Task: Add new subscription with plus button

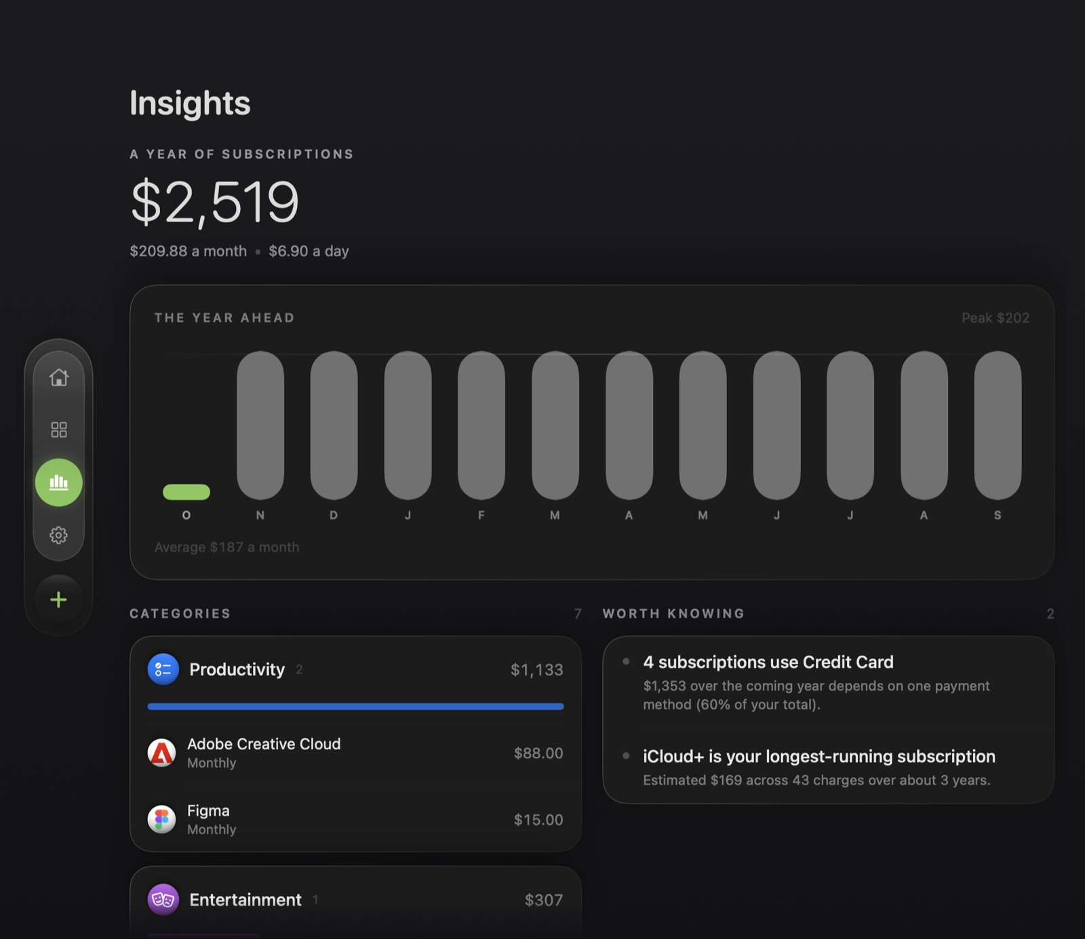Action: 59,600
